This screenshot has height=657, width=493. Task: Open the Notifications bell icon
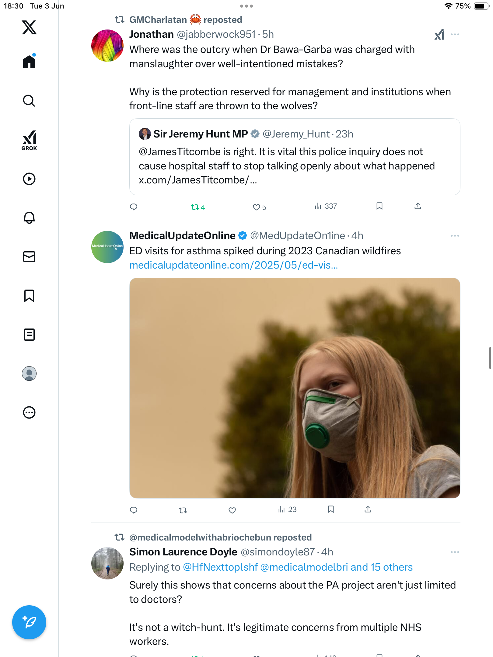pyautogui.click(x=29, y=218)
